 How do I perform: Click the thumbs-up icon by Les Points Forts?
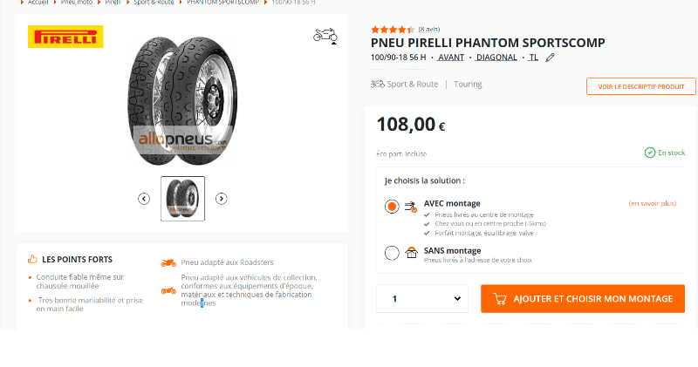tap(32, 259)
